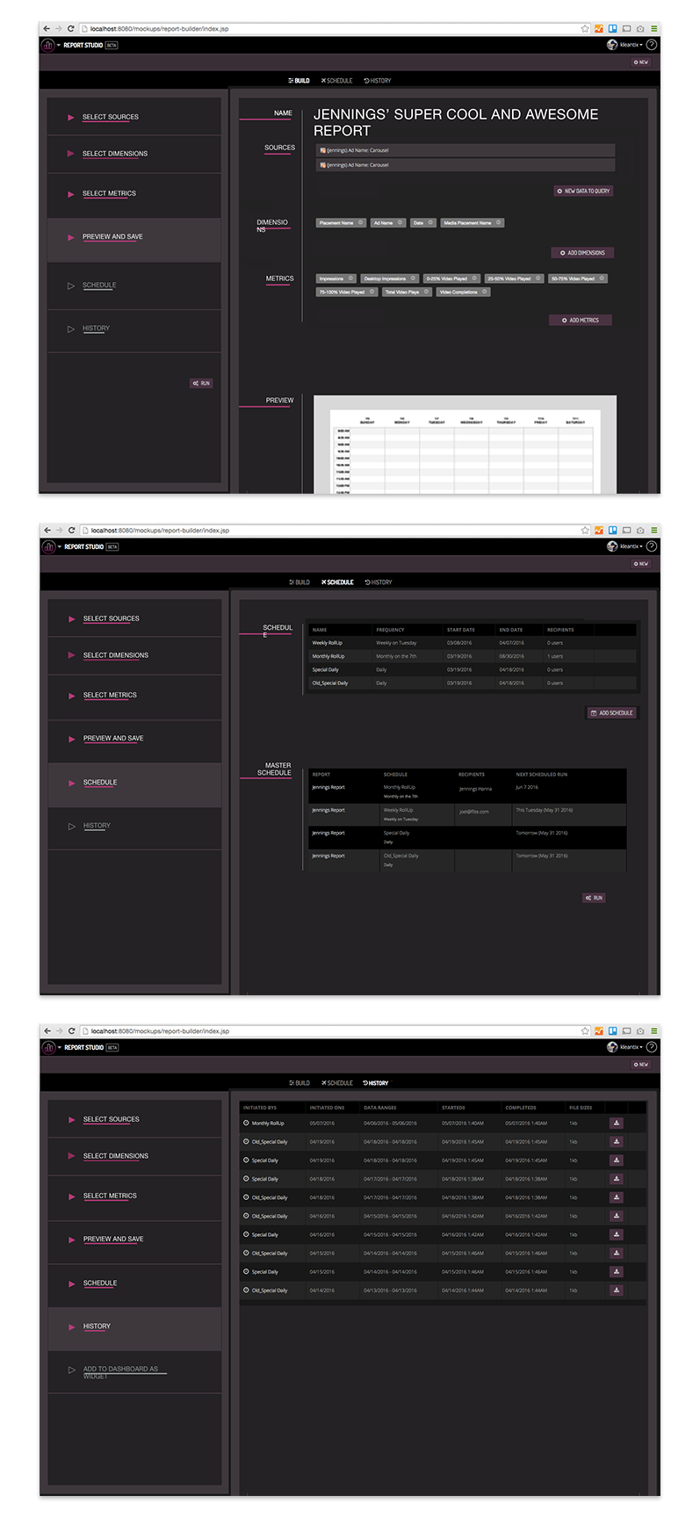Sort history by Started column
This screenshot has height=1518, width=700.
tap(454, 1108)
